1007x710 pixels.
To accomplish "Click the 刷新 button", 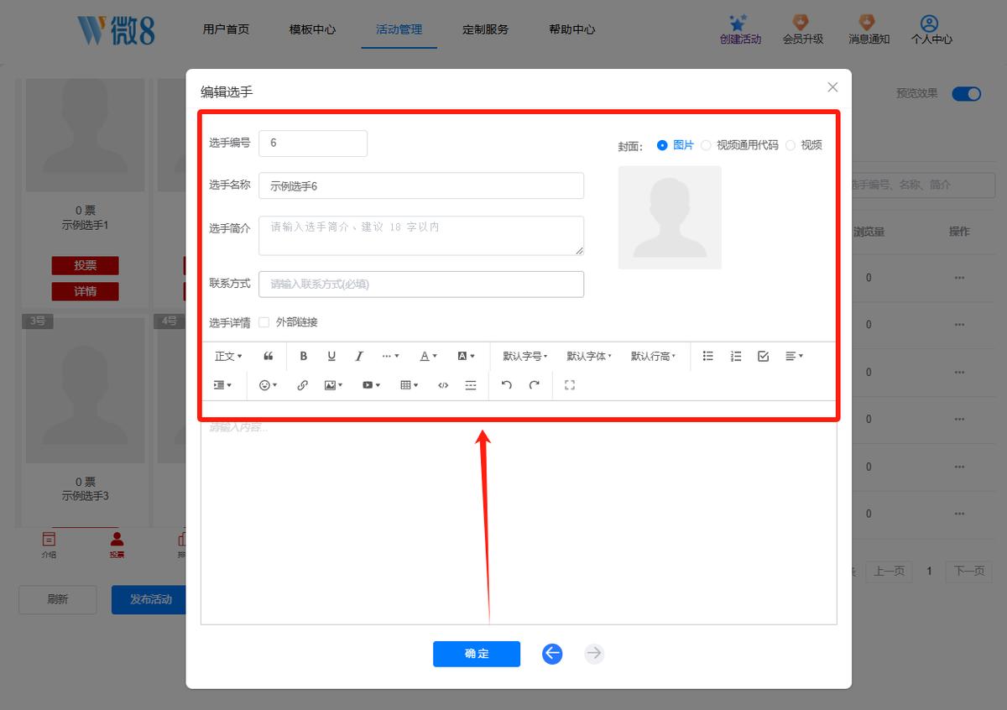I will click(x=58, y=599).
